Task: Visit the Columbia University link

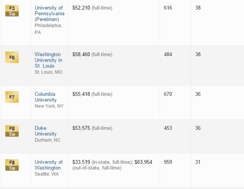Action: [45, 97]
